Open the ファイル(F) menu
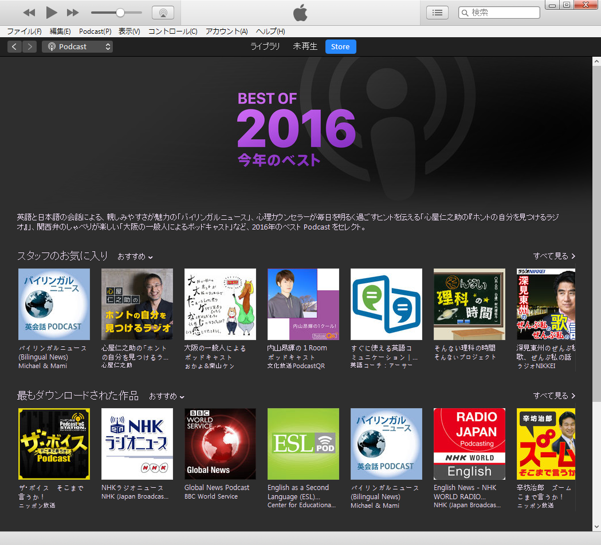This screenshot has width=601, height=545. [x=24, y=31]
